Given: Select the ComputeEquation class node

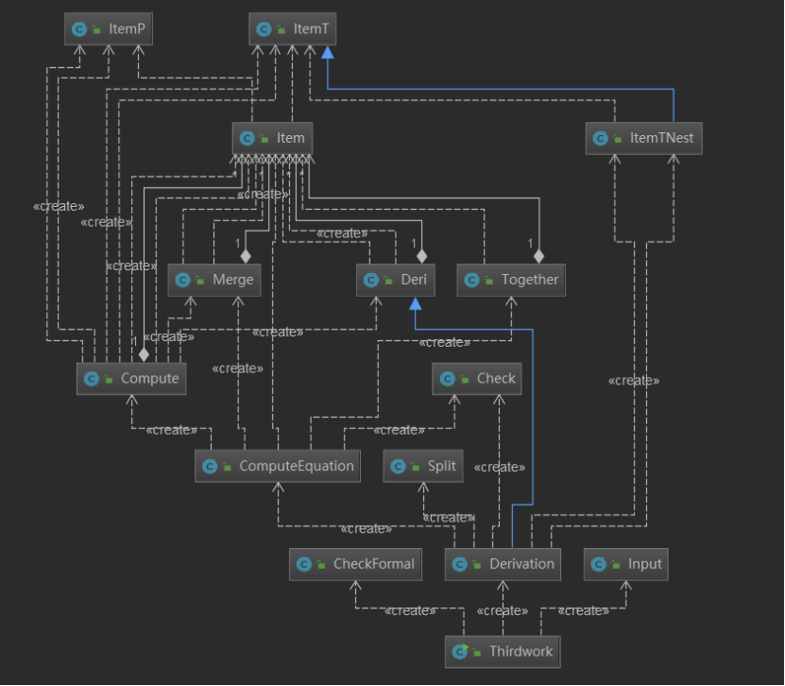Looking at the screenshot, I should (278, 466).
